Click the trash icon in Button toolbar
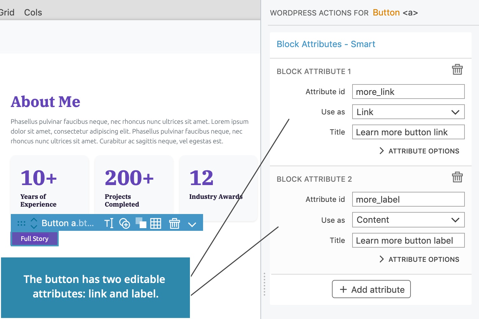Viewport: 479px width, 319px height. (174, 223)
